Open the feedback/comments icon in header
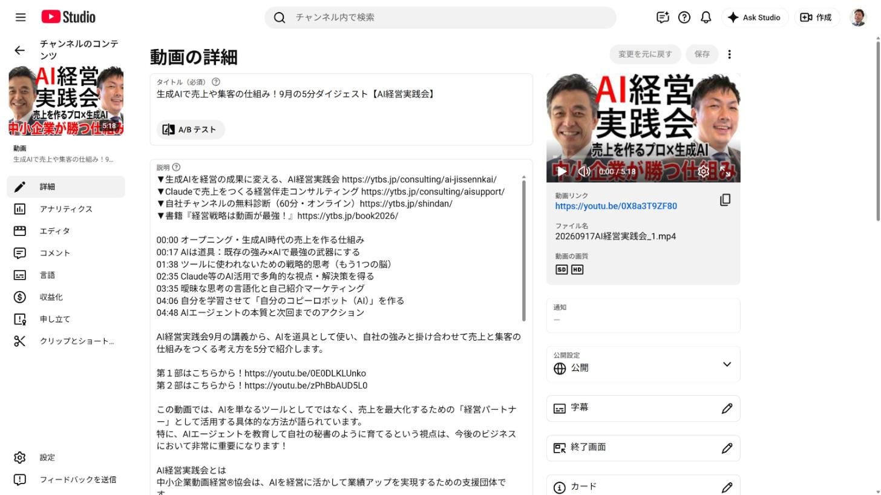Screen dimensions: 881x495 (x=663, y=18)
